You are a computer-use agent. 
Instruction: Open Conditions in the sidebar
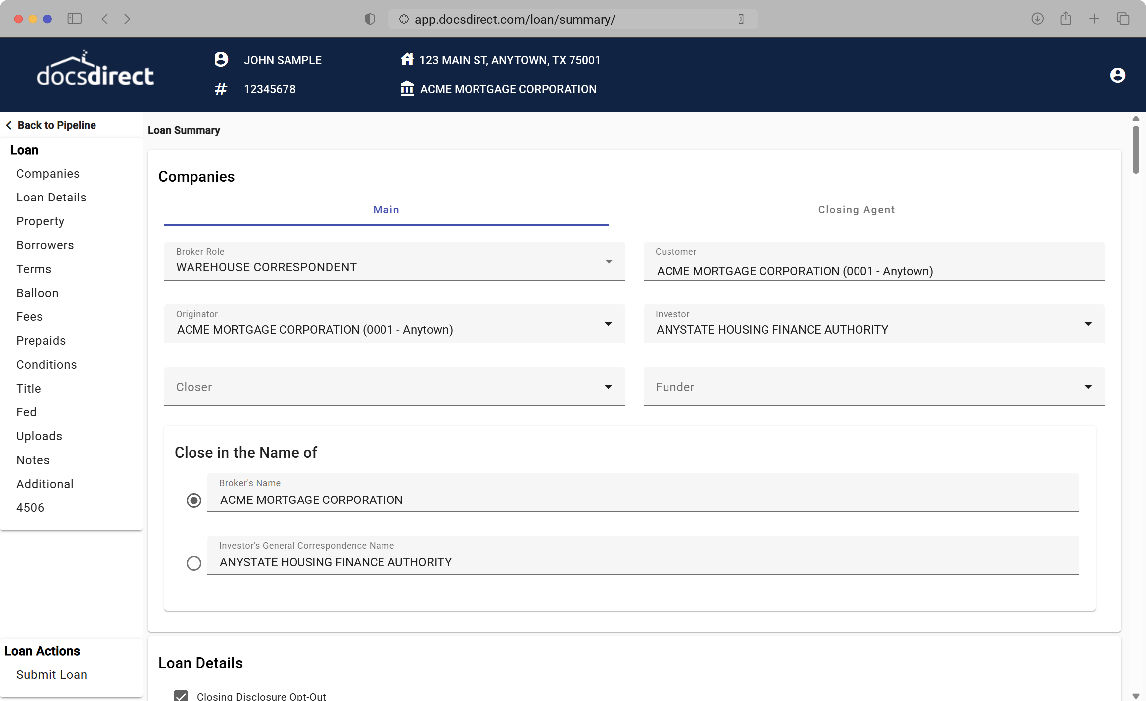[x=47, y=365]
